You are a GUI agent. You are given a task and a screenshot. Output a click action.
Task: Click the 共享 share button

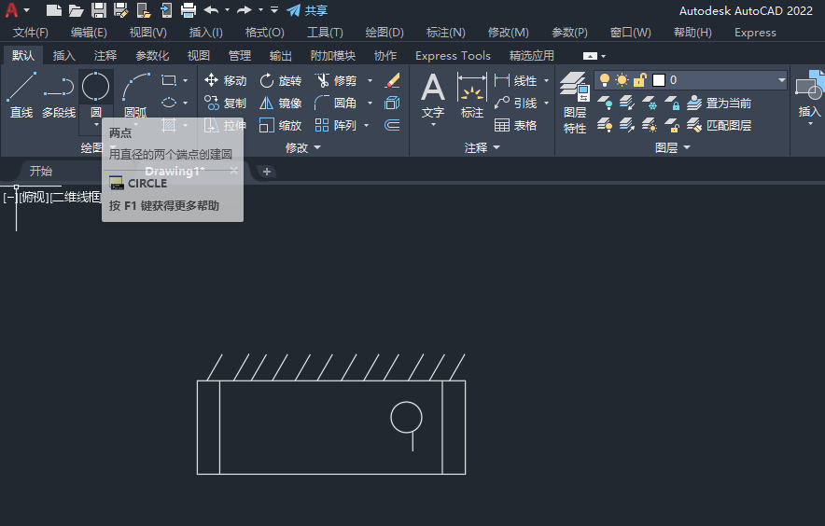[x=307, y=10]
